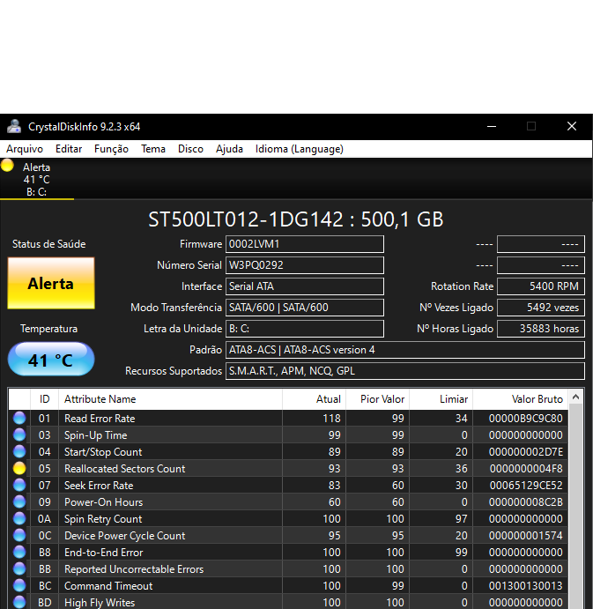
Task: Click the Número Serial field W3PQ0292
Action: (x=305, y=265)
